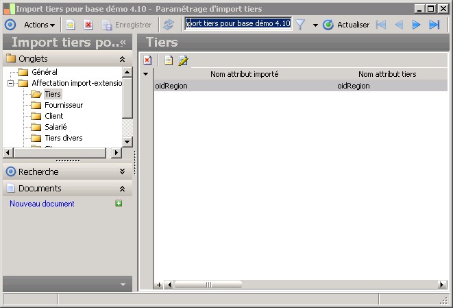Collapse the Onglets section
Image resolution: width=453 pixels, height=308 pixels.
122,59
